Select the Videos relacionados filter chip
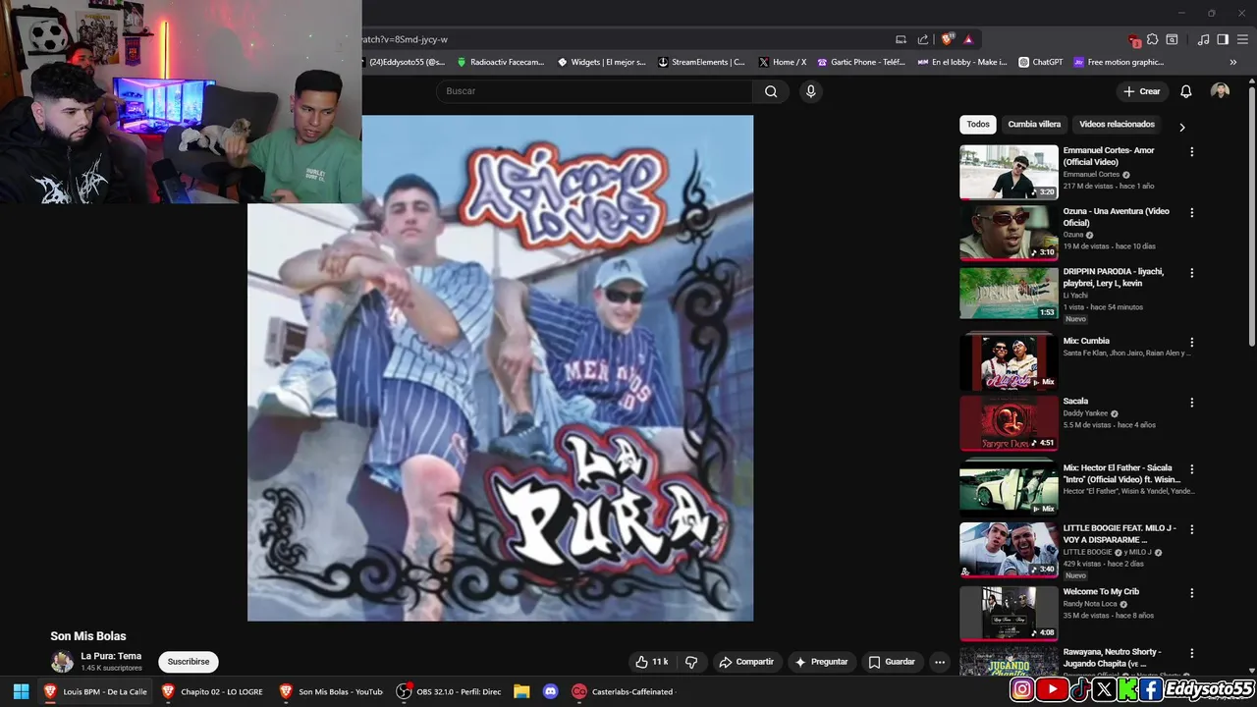The width and height of the screenshot is (1257, 707). (1117, 125)
